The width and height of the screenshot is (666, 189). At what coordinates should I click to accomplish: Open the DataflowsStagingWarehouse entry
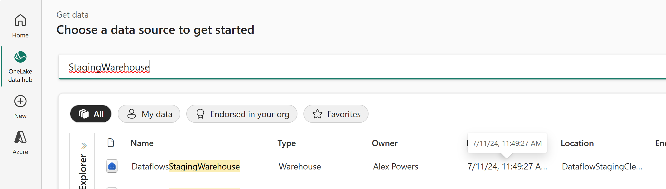pyautogui.click(x=185, y=166)
